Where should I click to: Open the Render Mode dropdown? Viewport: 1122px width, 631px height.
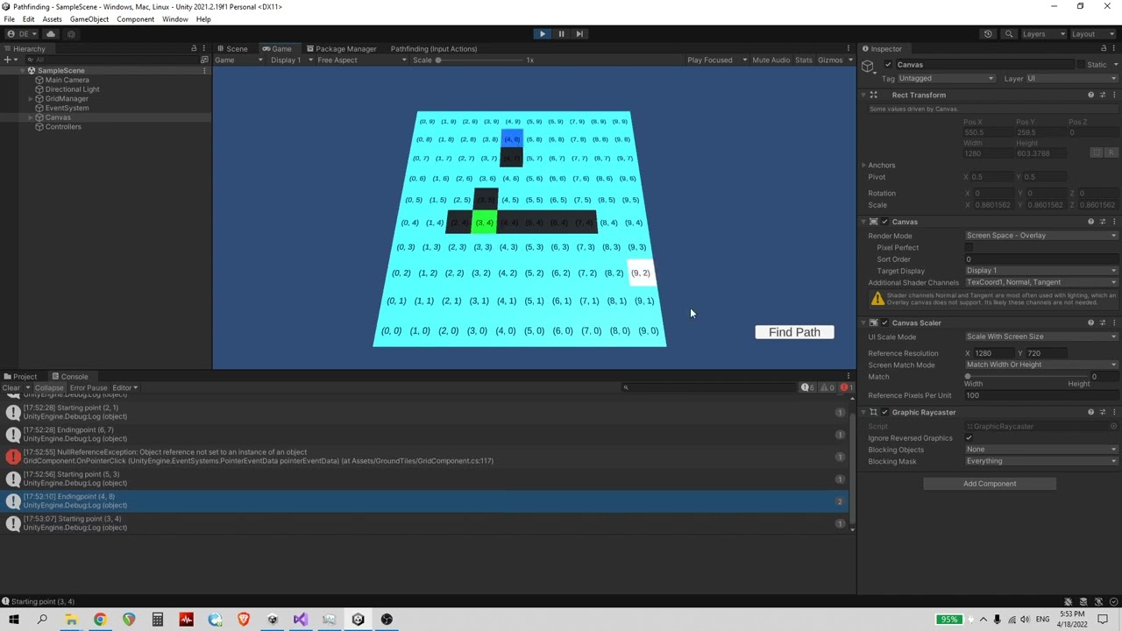tap(1041, 236)
